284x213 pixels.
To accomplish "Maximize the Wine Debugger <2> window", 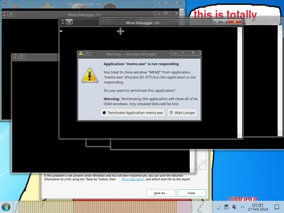I will click(224, 21).
